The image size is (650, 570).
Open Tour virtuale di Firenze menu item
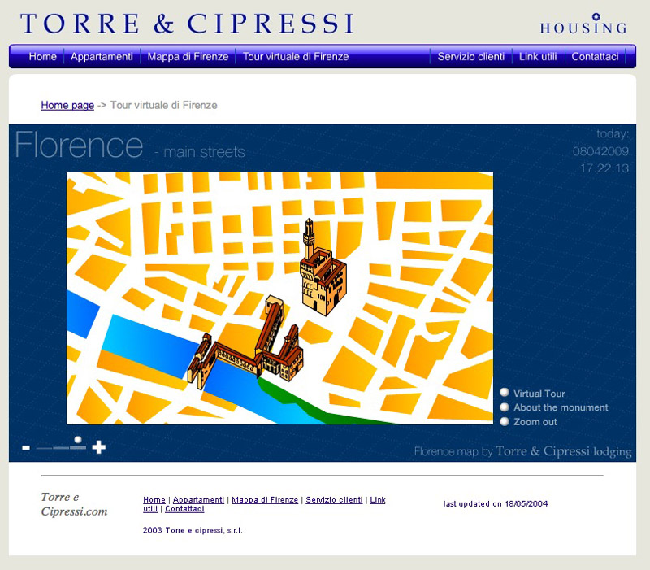[296, 56]
